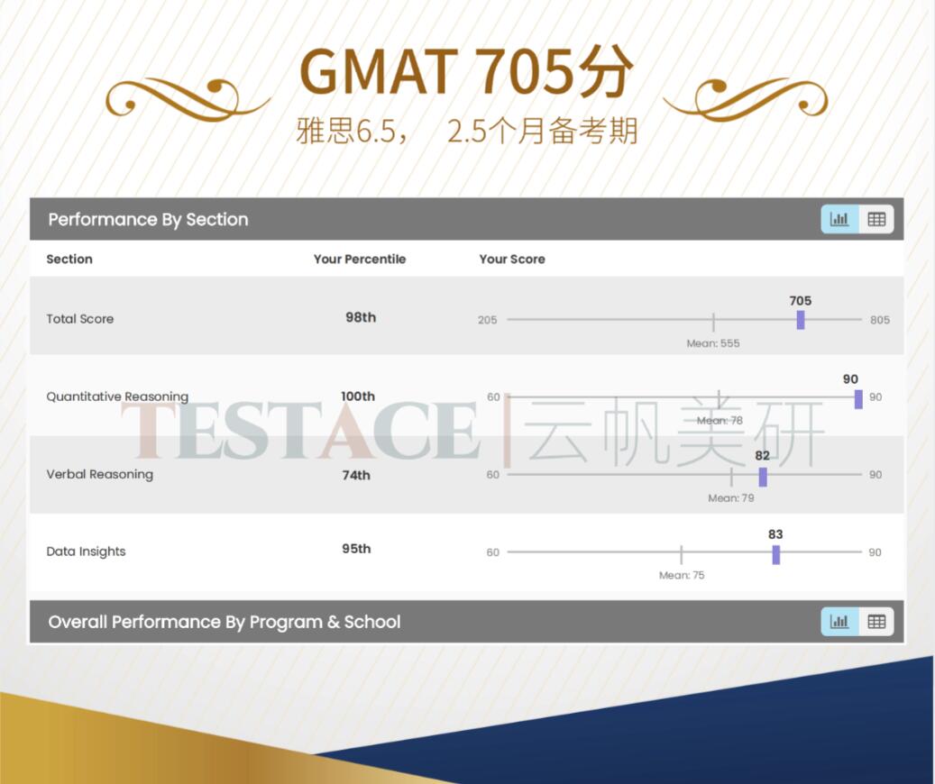Viewport: 935px width, 784px height.
Task: Select the Quantitative Reasoning row label
Action: click(x=117, y=397)
